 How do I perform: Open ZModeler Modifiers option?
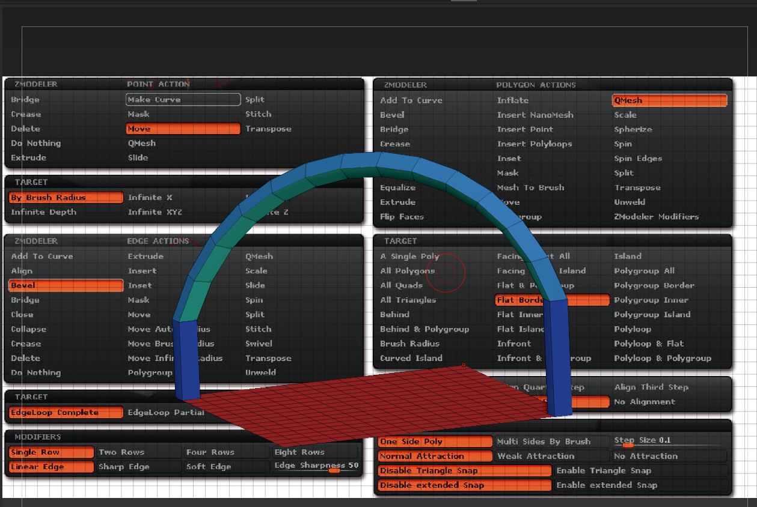656,217
